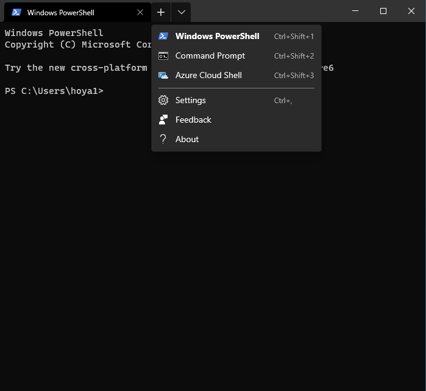
Task: Click the Ctrl+Shift+3 shortcut label
Action: (294, 76)
